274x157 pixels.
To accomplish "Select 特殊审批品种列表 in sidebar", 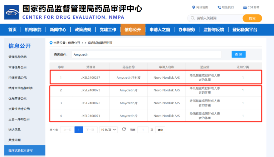I will click(21, 88).
